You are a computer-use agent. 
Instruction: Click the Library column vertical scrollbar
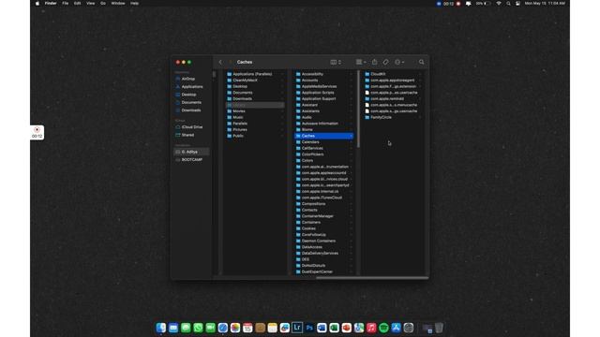tap(358, 110)
